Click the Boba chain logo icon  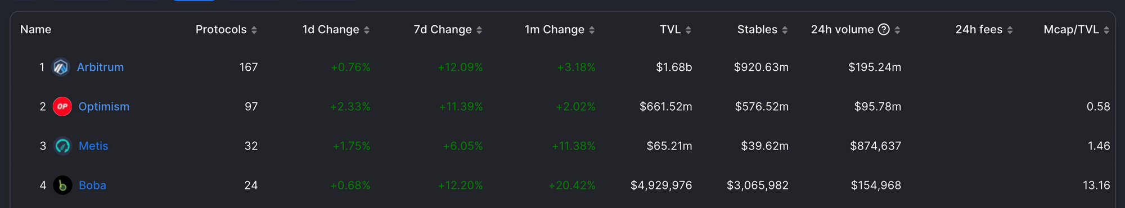point(62,186)
